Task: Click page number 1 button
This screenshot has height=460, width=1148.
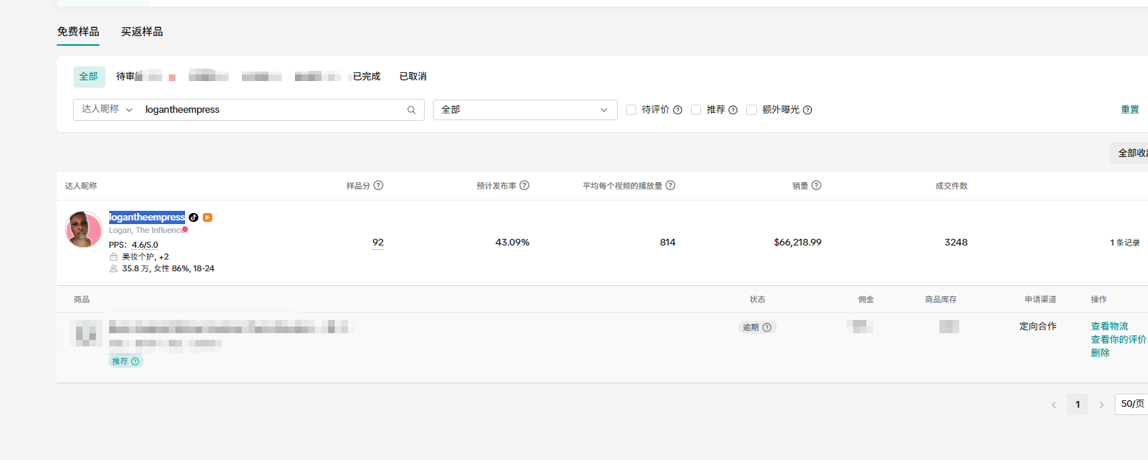Action: 1078,405
